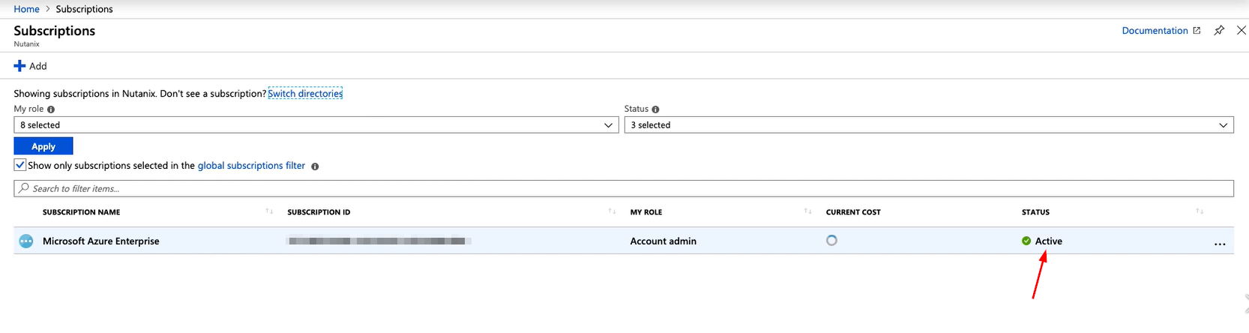
Task: Click the Add button label
Action: (38, 66)
